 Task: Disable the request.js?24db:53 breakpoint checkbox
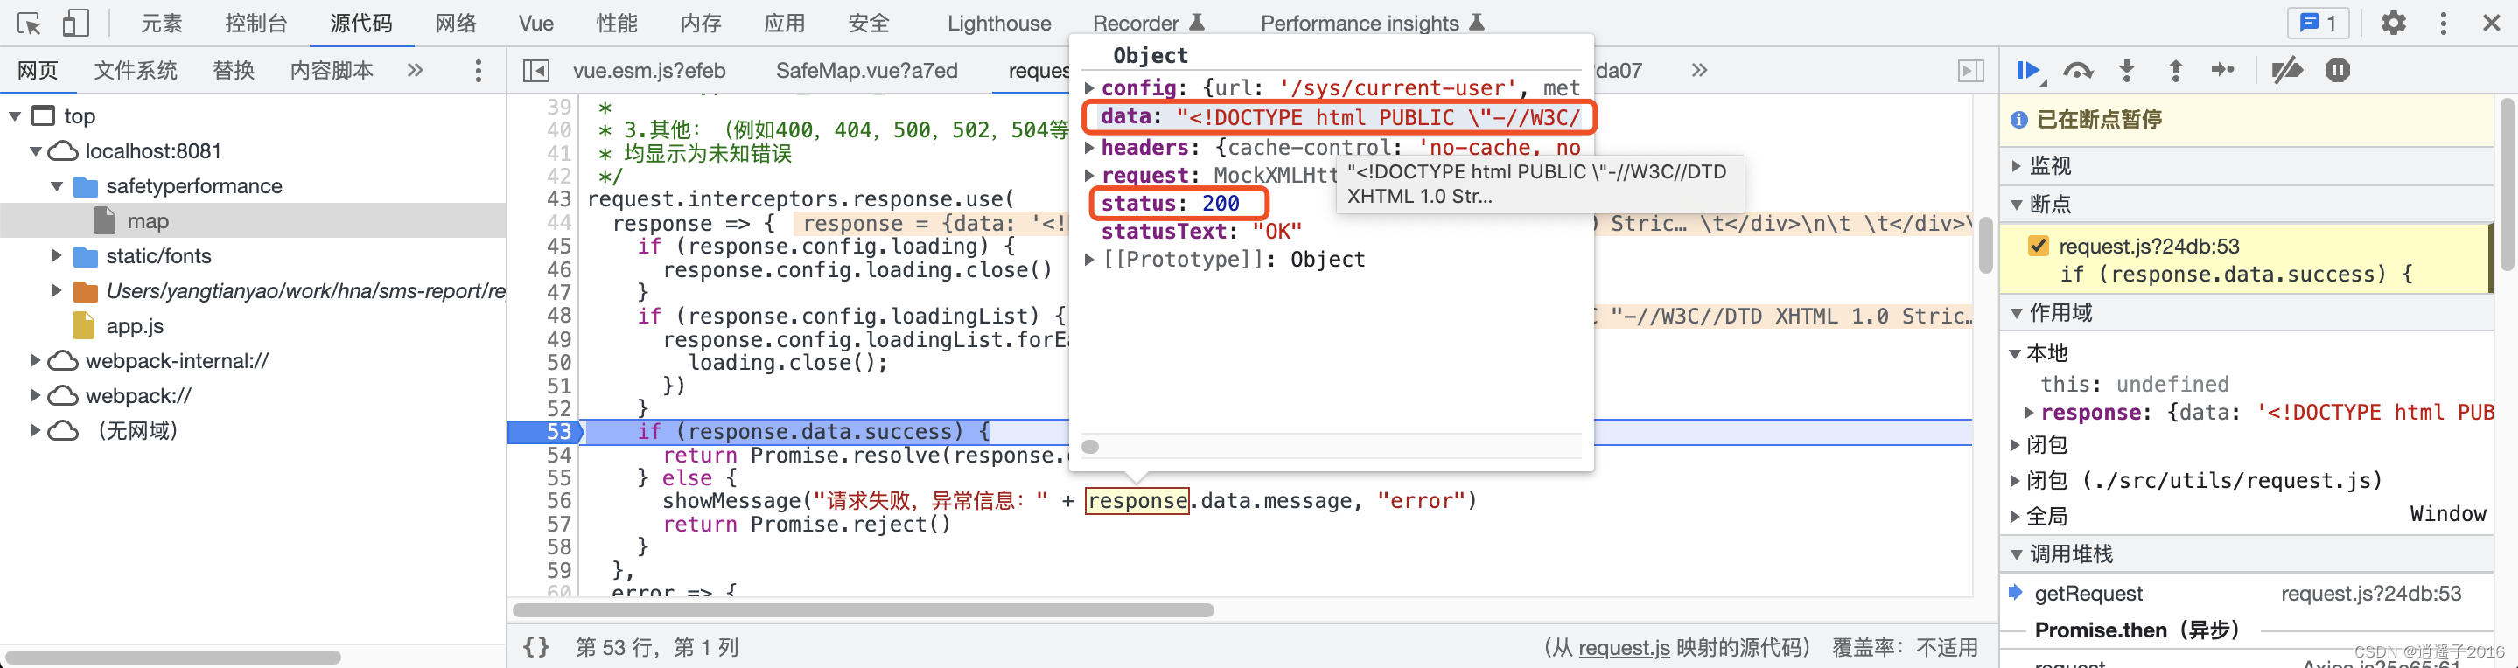(2038, 246)
